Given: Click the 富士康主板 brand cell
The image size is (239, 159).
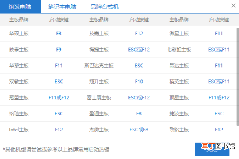Looking at the screenshot, I should click(x=99, y=97).
